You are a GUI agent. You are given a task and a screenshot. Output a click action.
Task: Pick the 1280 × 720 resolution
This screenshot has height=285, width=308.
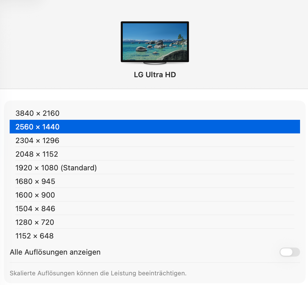[x=155, y=222]
